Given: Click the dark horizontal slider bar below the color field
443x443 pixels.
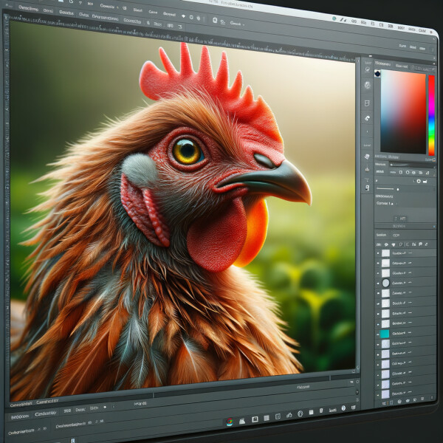Looking at the screenshot, I should point(411,165).
